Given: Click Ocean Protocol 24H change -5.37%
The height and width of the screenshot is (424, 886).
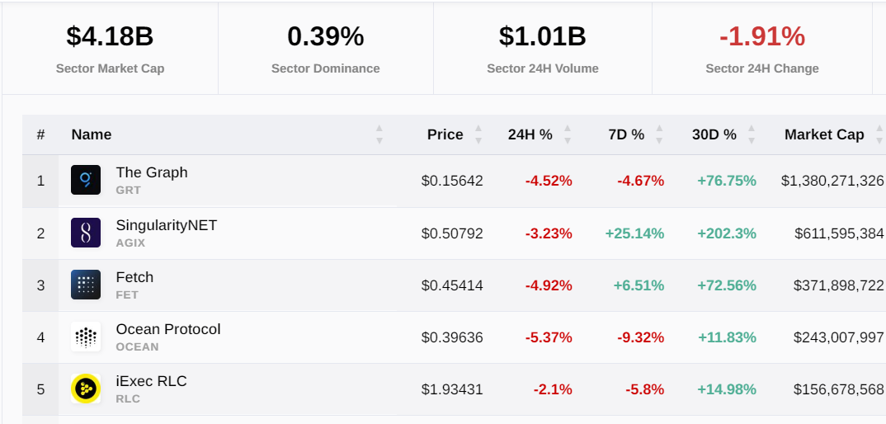Looking at the screenshot, I should [x=549, y=337].
